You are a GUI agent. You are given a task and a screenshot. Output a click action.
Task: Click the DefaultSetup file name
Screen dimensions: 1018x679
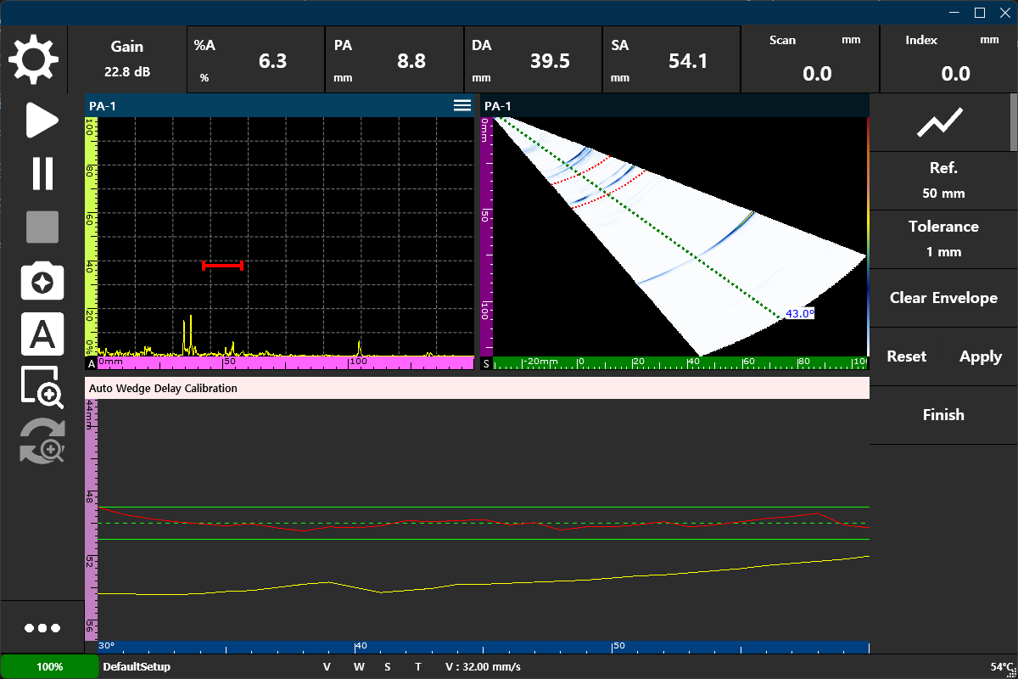(x=137, y=666)
